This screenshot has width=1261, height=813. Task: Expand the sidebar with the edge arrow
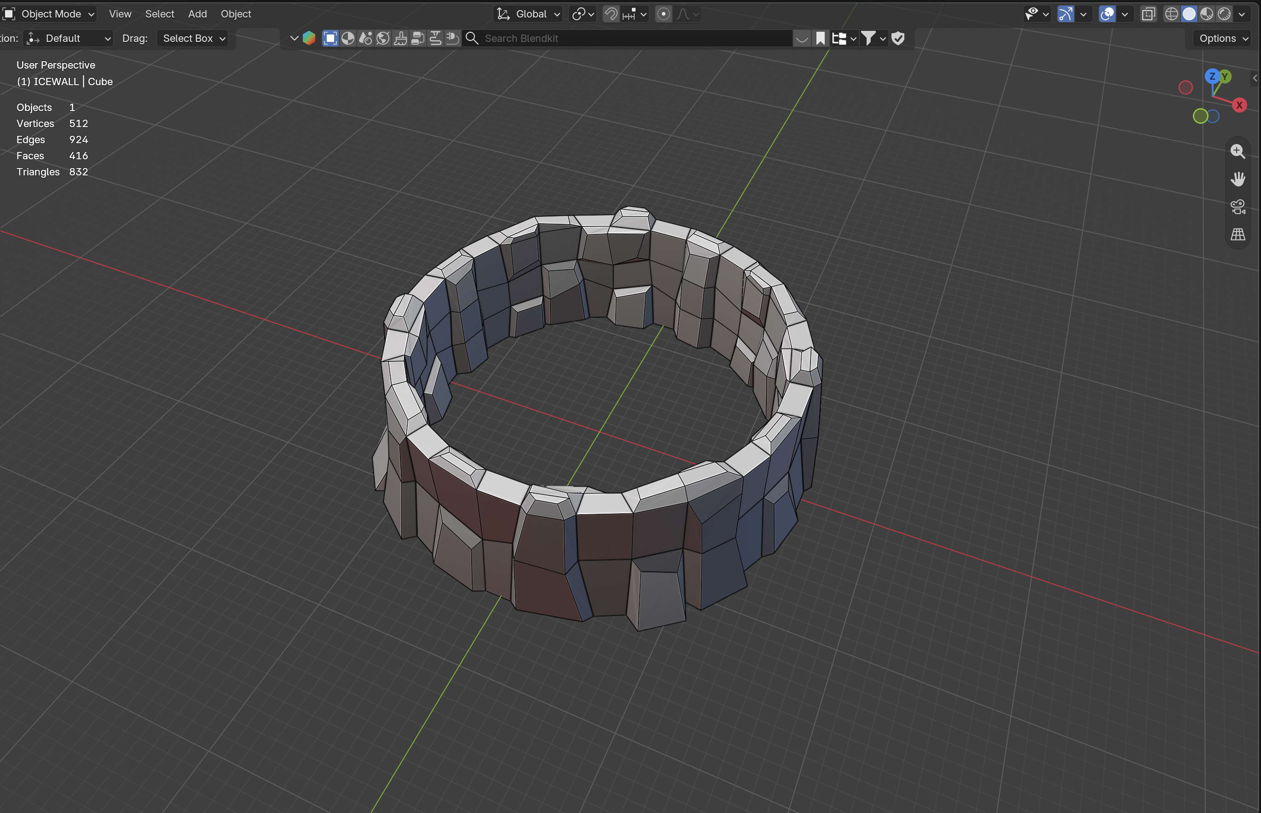tap(1255, 78)
